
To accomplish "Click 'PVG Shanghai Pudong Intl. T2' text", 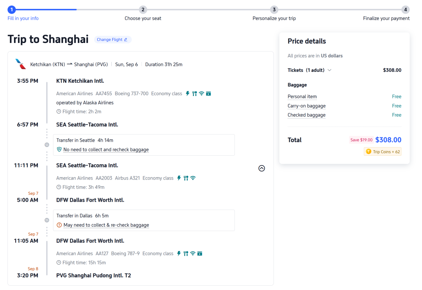I will [94, 276].
